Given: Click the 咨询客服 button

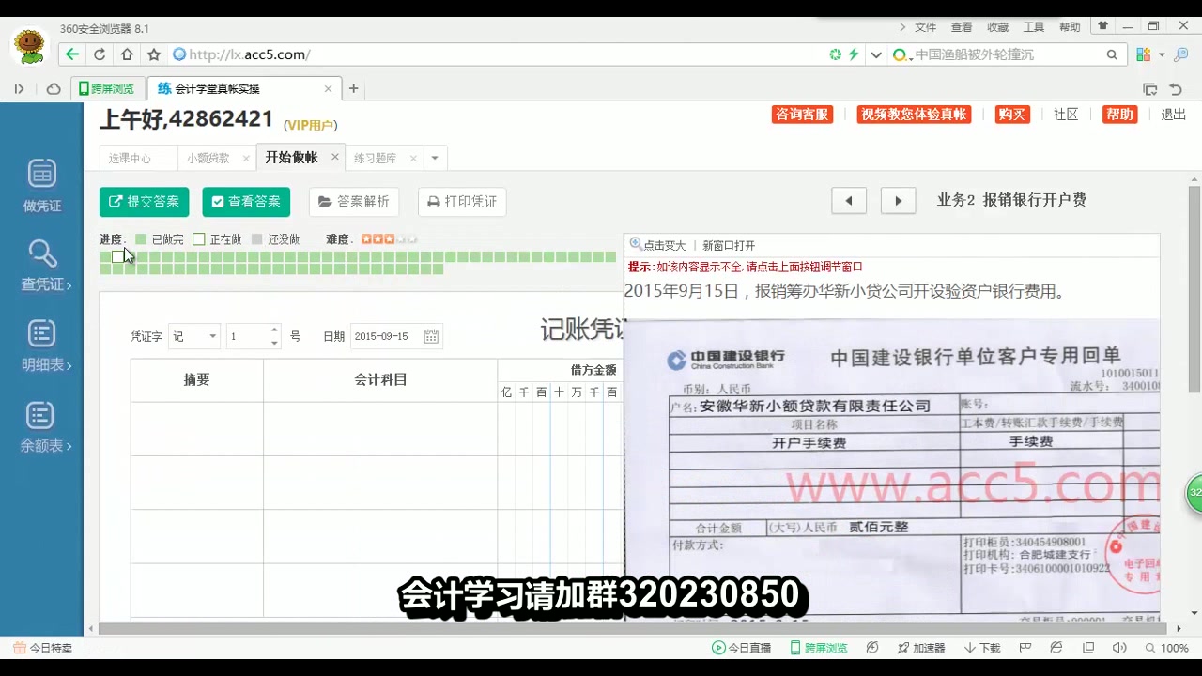Looking at the screenshot, I should click(x=802, y=115).
